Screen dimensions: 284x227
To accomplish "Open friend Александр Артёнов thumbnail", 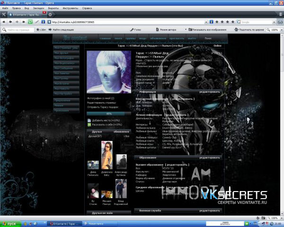I will tap(121, 162).
